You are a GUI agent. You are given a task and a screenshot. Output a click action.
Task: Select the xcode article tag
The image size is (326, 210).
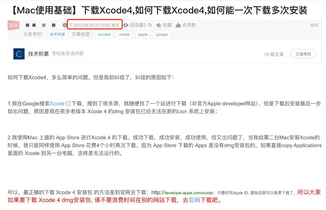tap(124, 34)
